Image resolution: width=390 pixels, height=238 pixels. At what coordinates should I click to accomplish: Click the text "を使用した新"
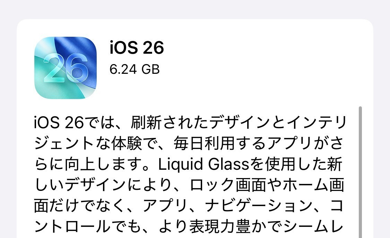tap(295, 164)
